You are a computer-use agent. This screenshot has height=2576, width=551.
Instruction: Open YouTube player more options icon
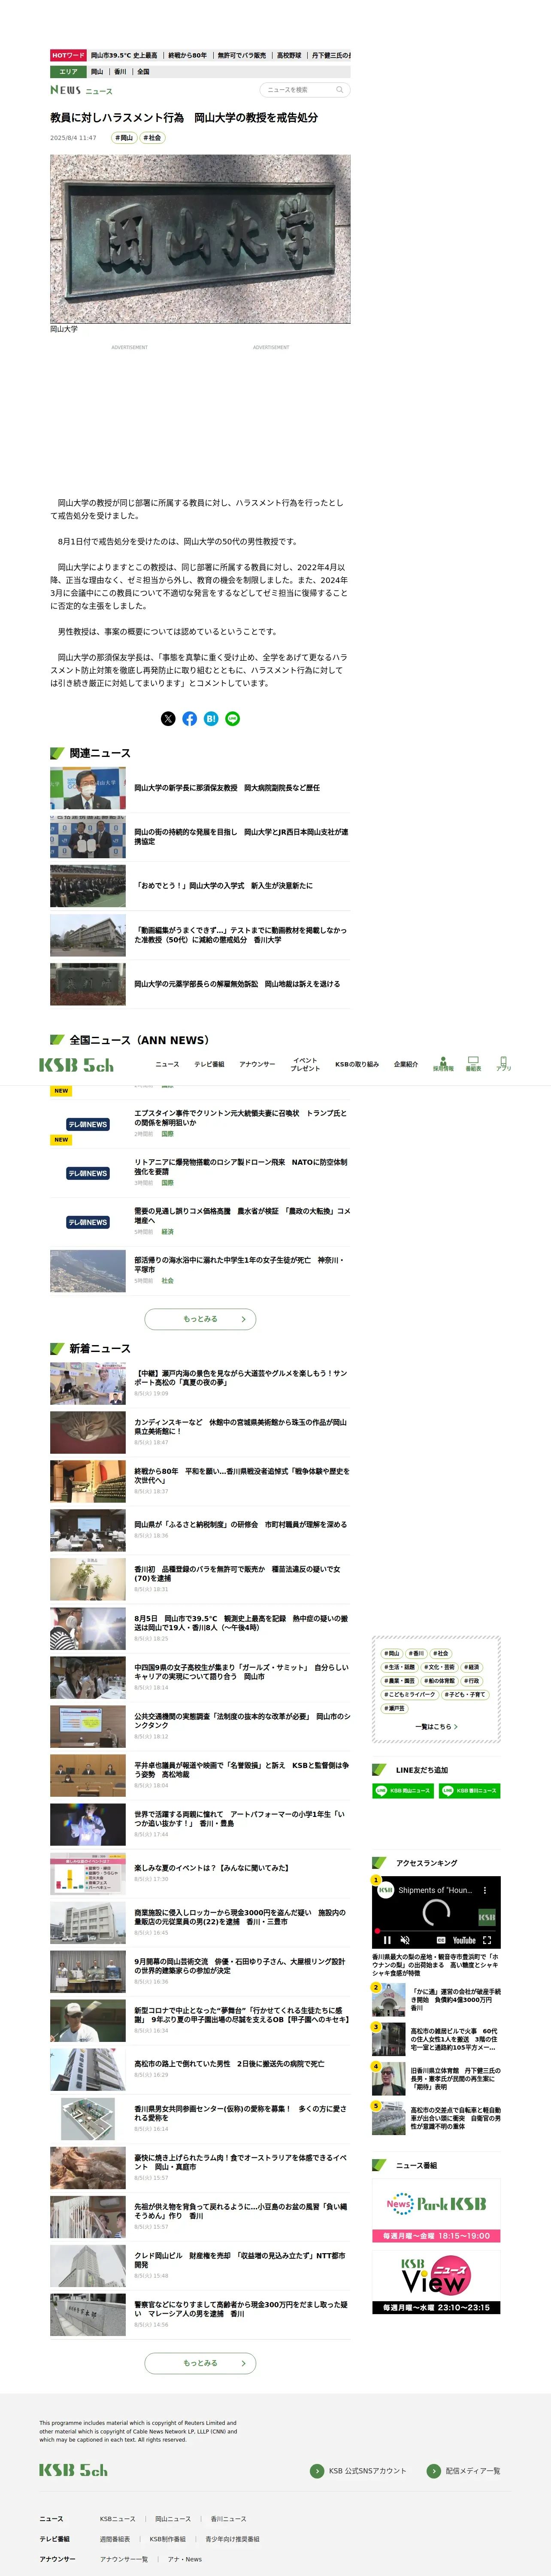click(x=485, y=1890)
